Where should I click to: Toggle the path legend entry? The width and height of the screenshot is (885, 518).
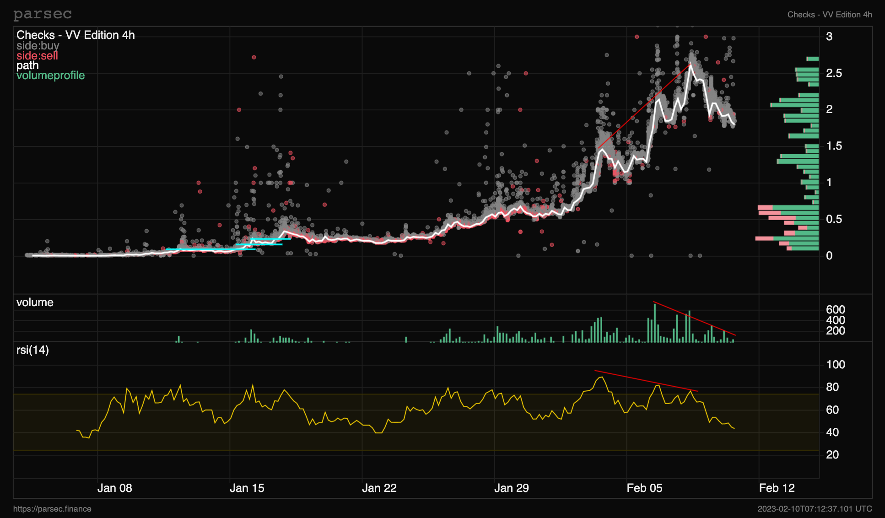(x=27, y=65)
